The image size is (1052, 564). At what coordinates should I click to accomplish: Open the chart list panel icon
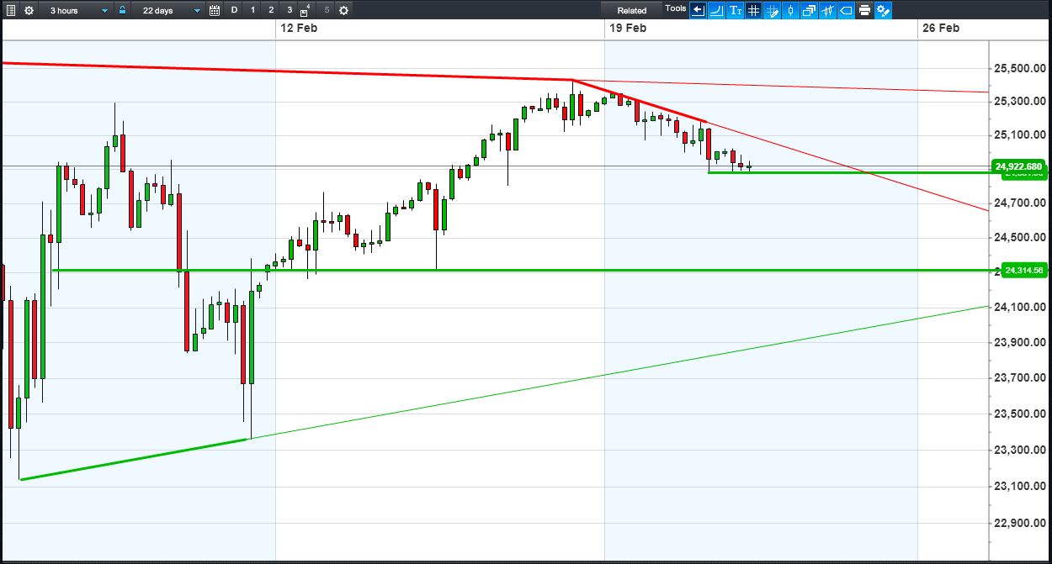(9, 10)
